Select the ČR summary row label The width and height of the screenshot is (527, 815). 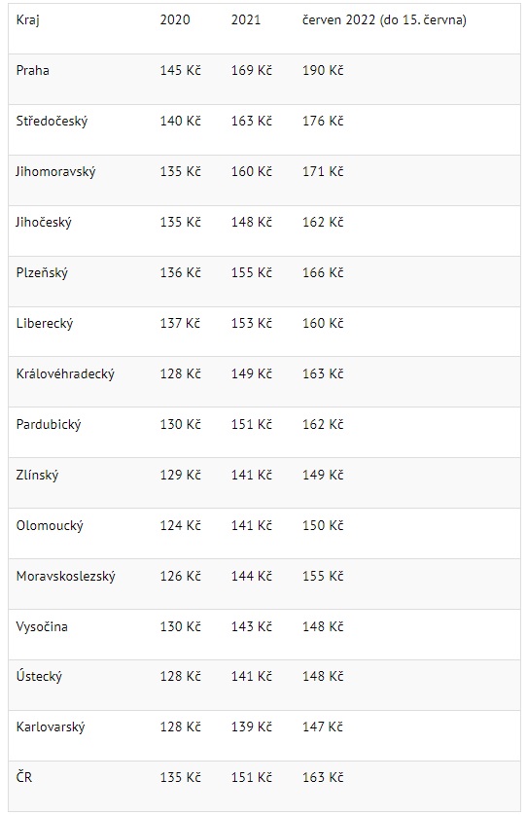pyautogui.click(x=24, y=777)
